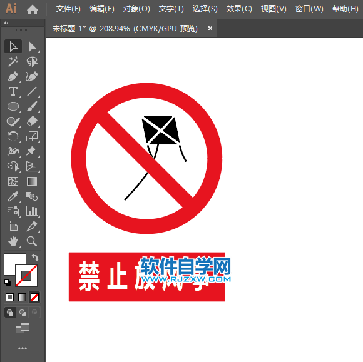Pick the Column Graph tool
Image resolution: width=363 pixels, height=362 pixels.
coord(32,211)
